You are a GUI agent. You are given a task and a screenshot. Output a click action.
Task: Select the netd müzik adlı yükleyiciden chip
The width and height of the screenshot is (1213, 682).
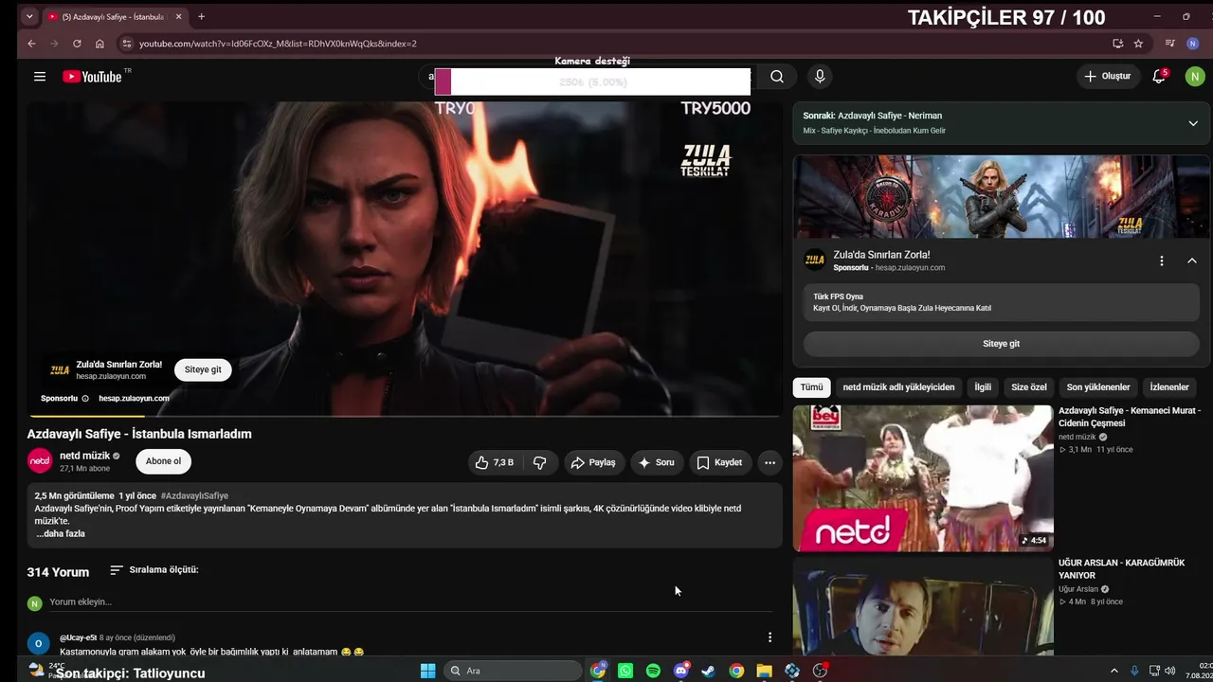coord(899,387)
